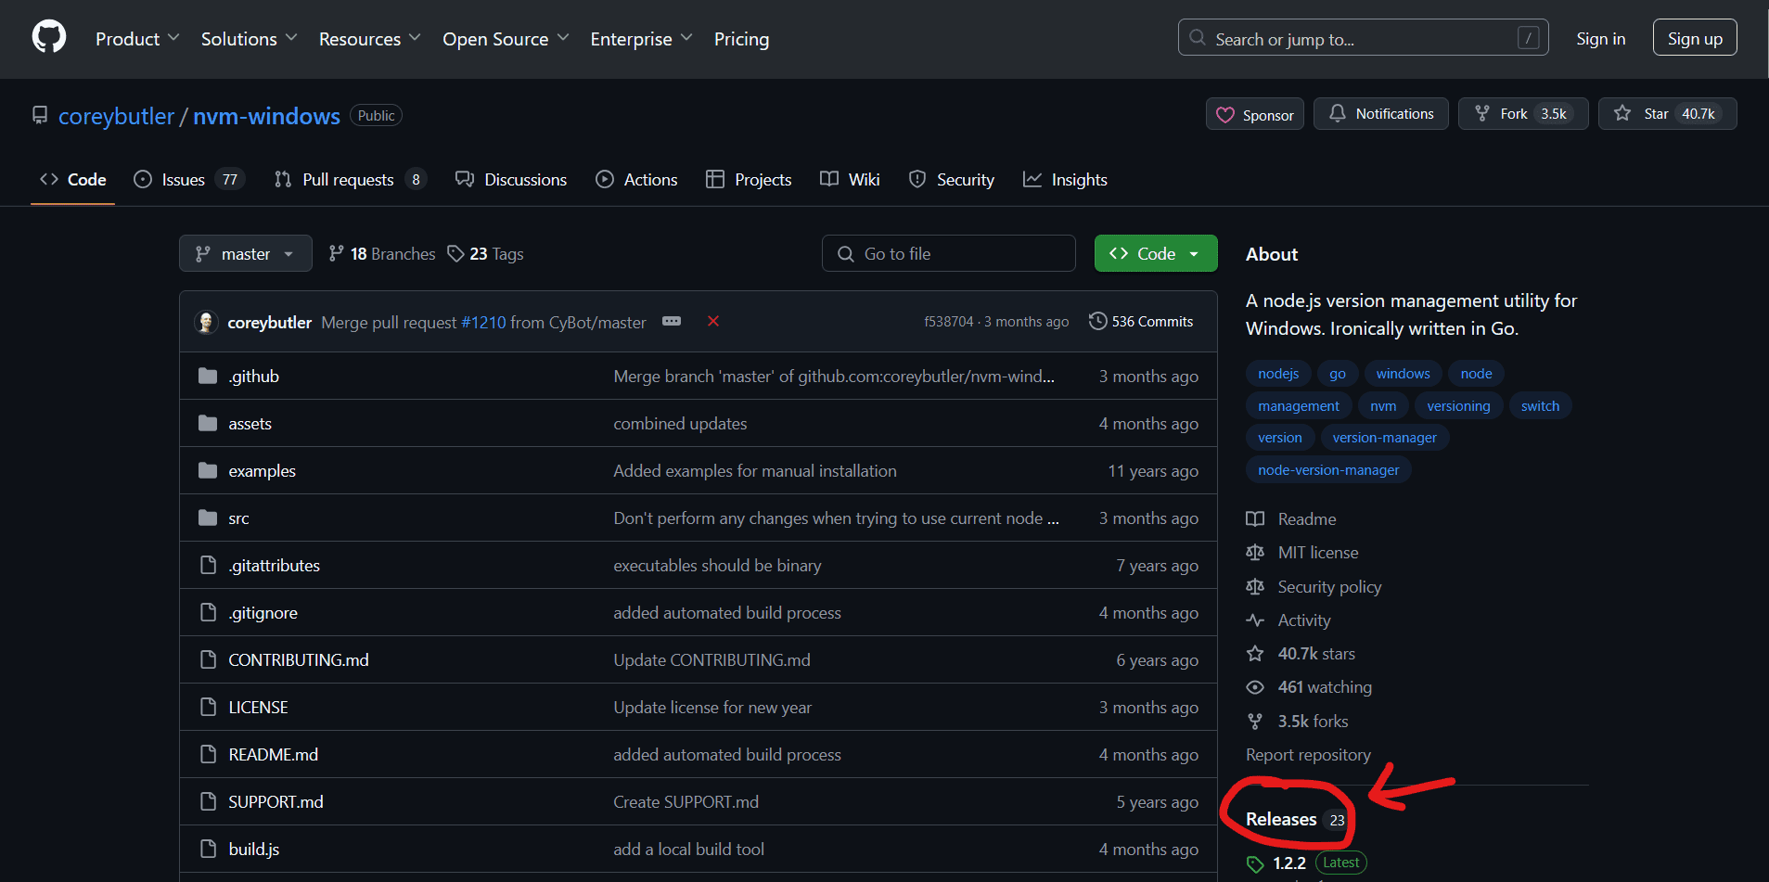Click the version-manager topic tag
The height and width of the screenshot is (882, 1769).
(x=1384, y=437)
